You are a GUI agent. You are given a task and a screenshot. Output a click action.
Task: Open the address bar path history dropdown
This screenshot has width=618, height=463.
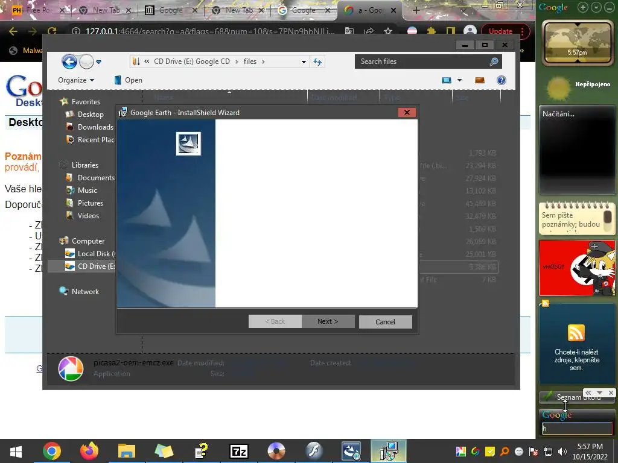304,62
